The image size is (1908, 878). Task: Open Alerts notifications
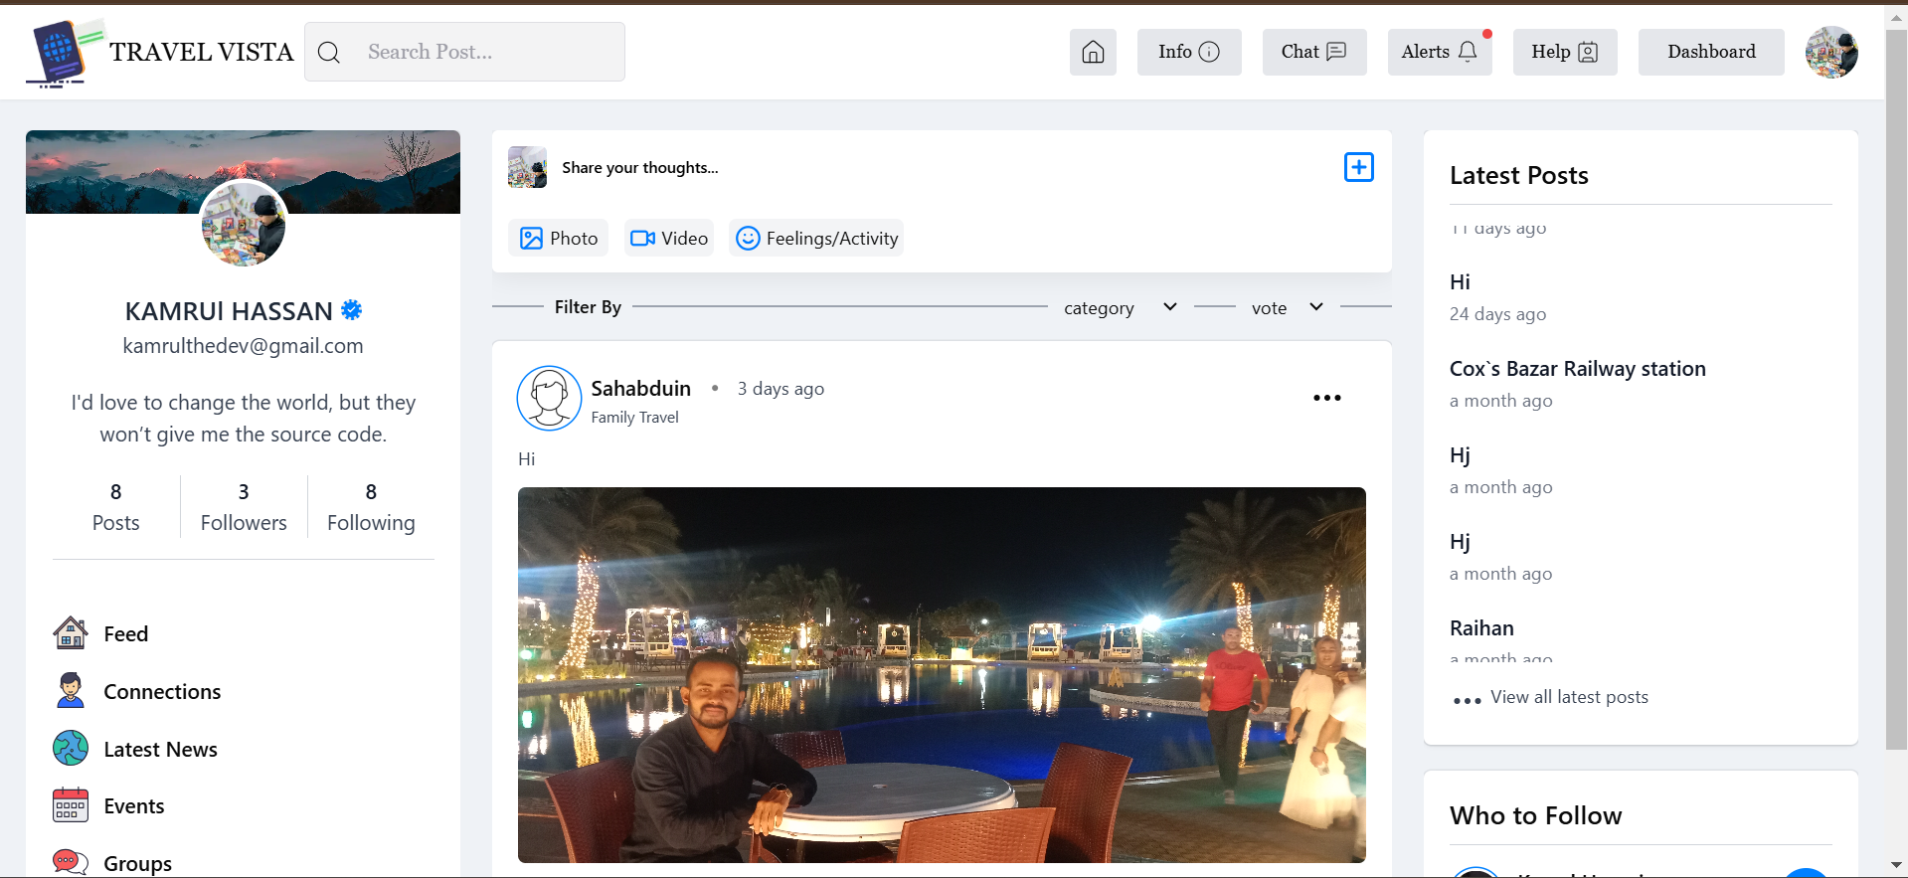point(1440,52)
